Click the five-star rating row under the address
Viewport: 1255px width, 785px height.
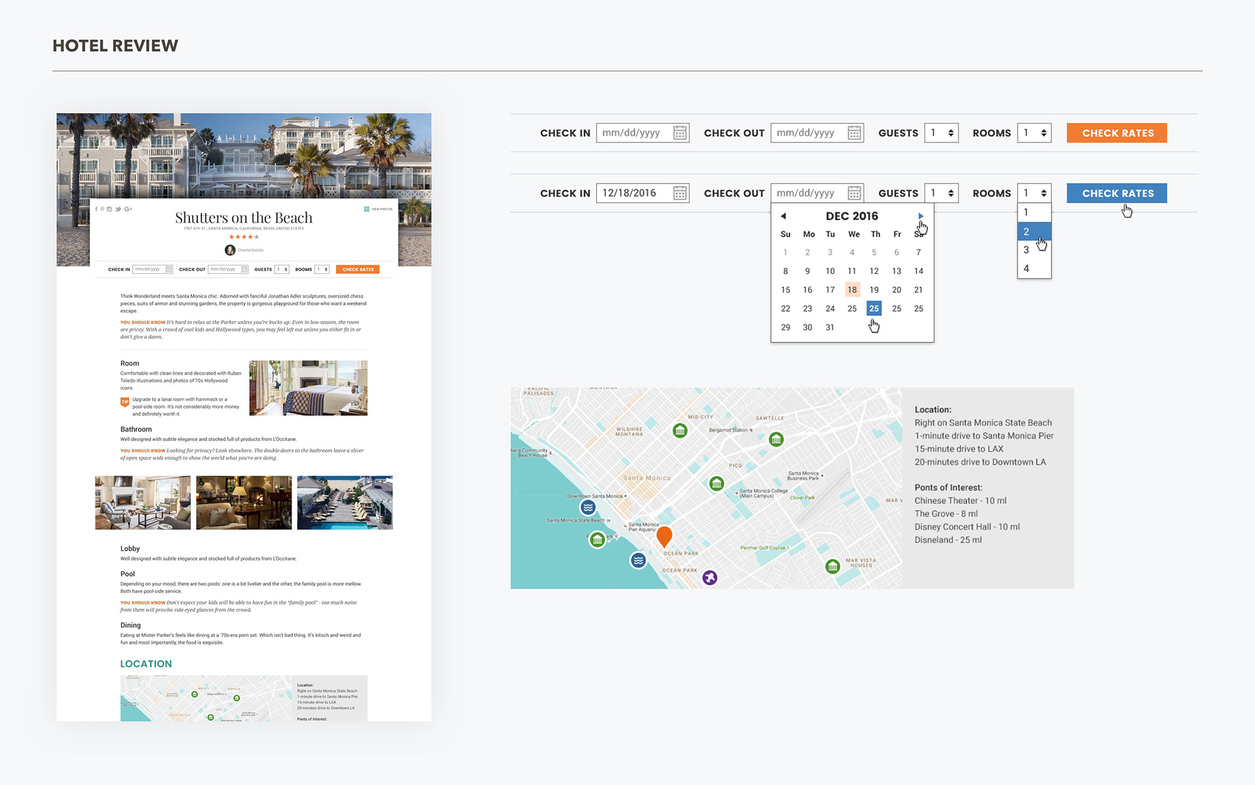tap(244, 237)
